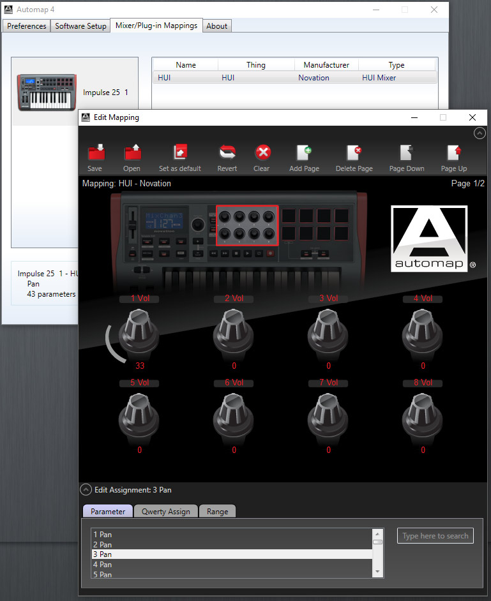Click the Set as default icon
The height and width of the screenshot is (601, 491).
(179, 153)
